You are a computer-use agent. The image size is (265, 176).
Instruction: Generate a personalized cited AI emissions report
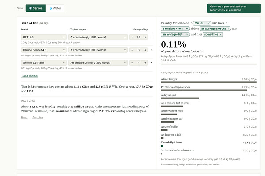pos(234,8)
